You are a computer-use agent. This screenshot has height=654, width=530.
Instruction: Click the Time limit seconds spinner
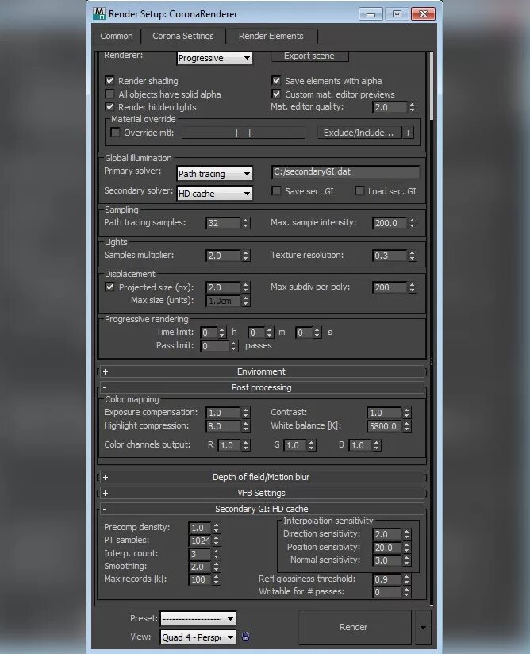317,333
